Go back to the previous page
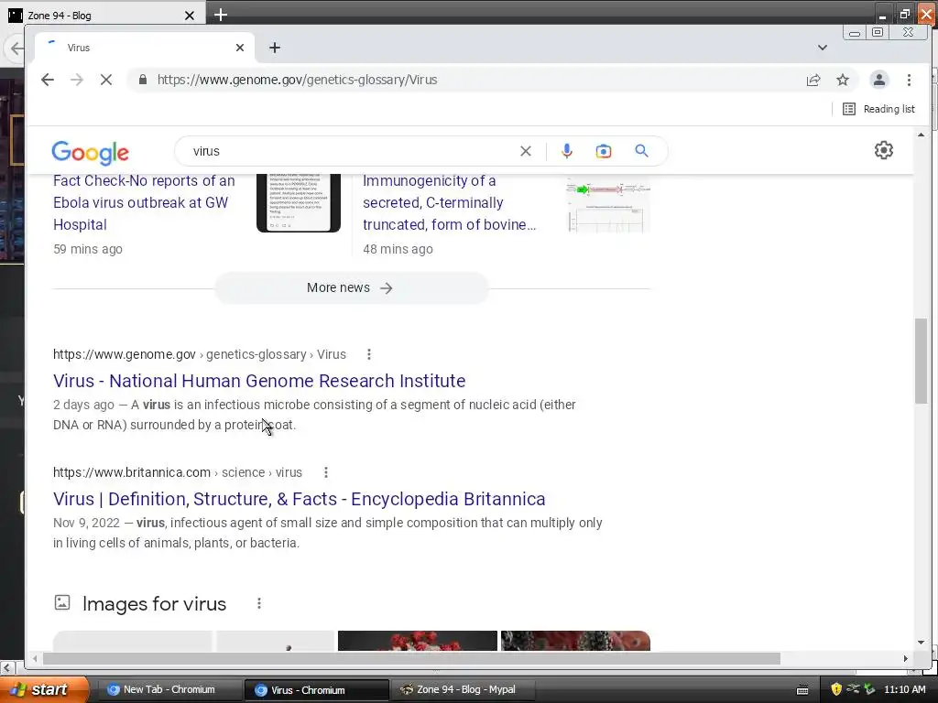Viewport: 938px width, 703px height. click(x=48, y=81)
